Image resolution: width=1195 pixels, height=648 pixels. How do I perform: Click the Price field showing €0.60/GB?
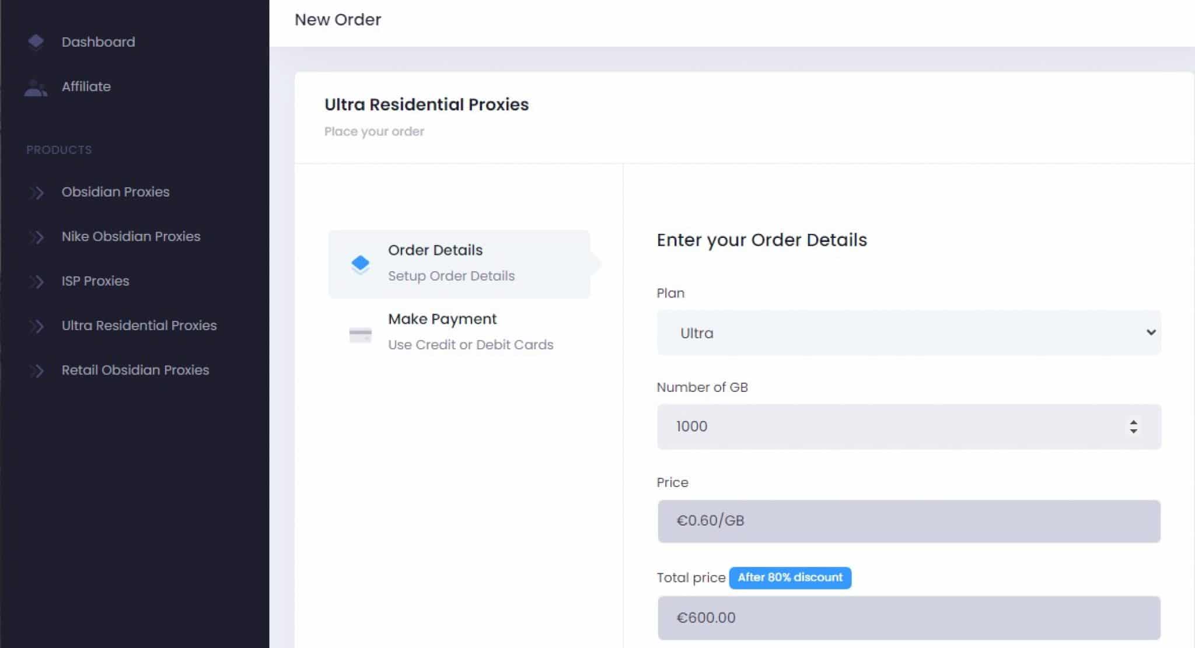(909, 521)
